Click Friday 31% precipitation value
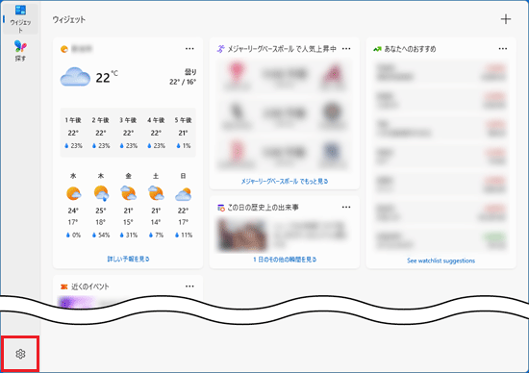This screenshot has height=373, width=529. click(129, 236)
